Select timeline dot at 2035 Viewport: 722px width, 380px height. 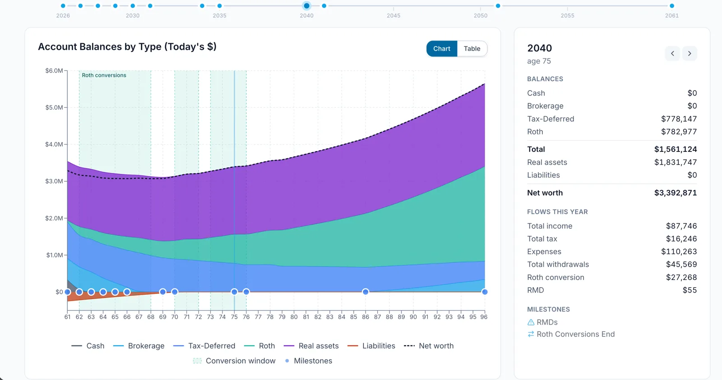click(220, 6)
